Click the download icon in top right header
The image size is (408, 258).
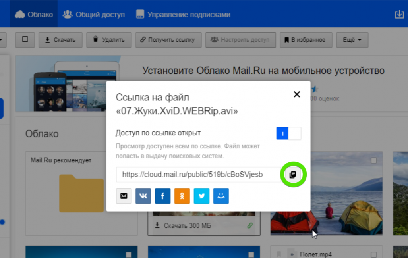point(399,14)
